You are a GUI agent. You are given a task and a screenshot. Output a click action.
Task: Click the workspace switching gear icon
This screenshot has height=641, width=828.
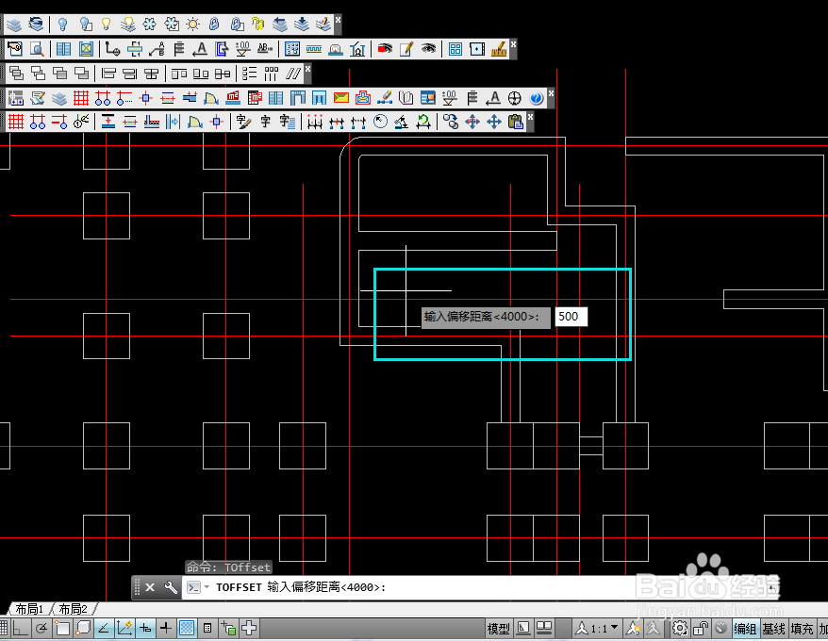click(680, 629)
